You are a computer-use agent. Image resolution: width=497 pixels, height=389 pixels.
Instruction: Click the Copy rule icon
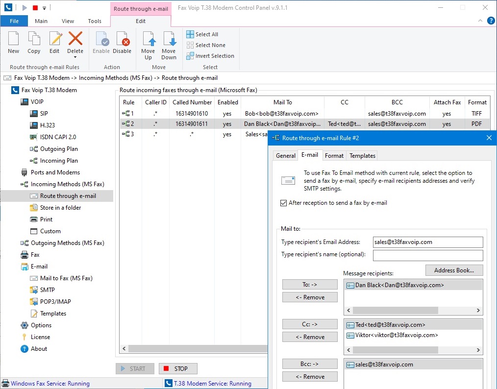[34, 38]
